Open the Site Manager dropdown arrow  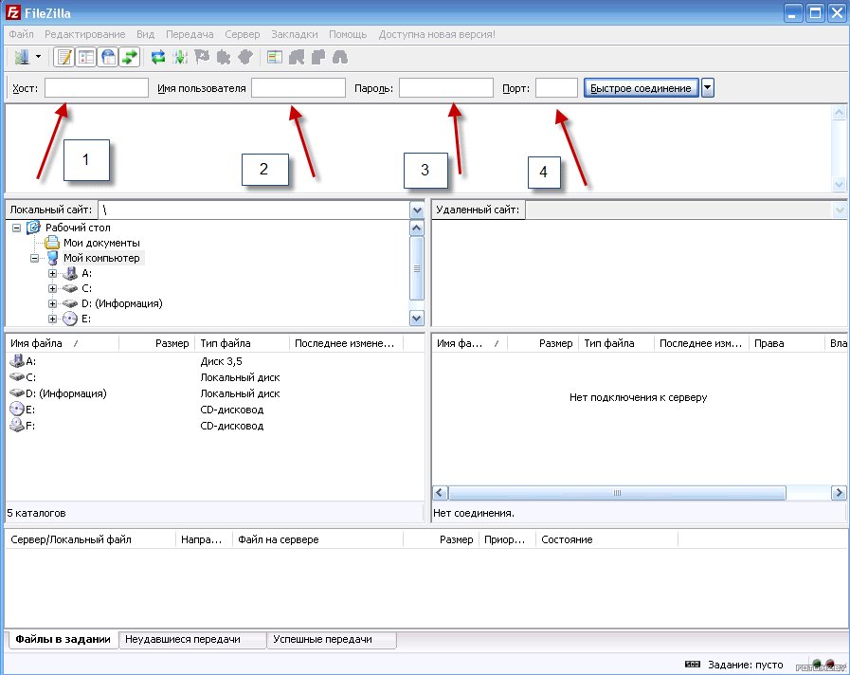(x=38, y=56)
